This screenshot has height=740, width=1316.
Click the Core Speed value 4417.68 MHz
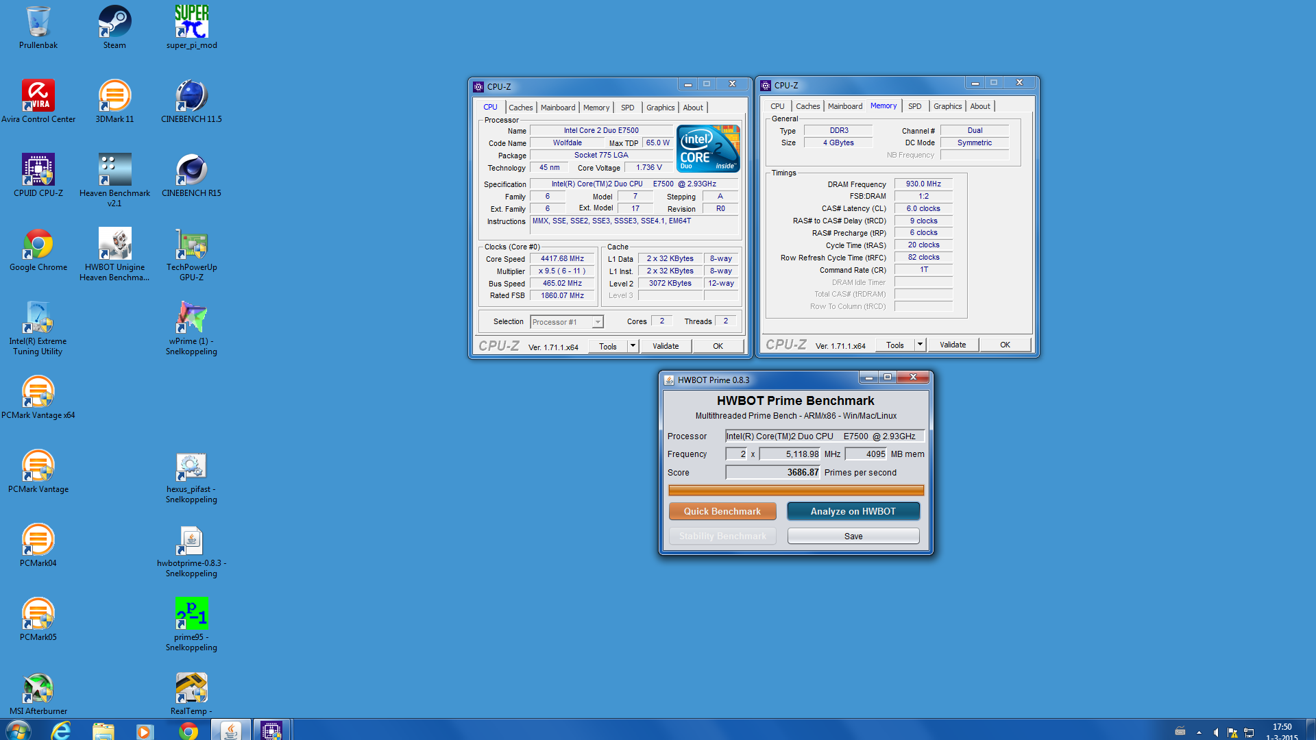[x=562, y=258]
